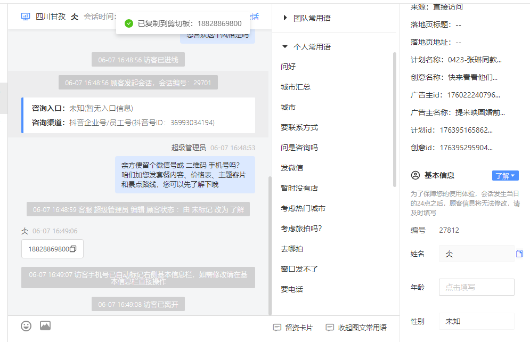Expand the 团队常用语 section
This screenshot has height=342, width=530.
(x=307, y=18)
